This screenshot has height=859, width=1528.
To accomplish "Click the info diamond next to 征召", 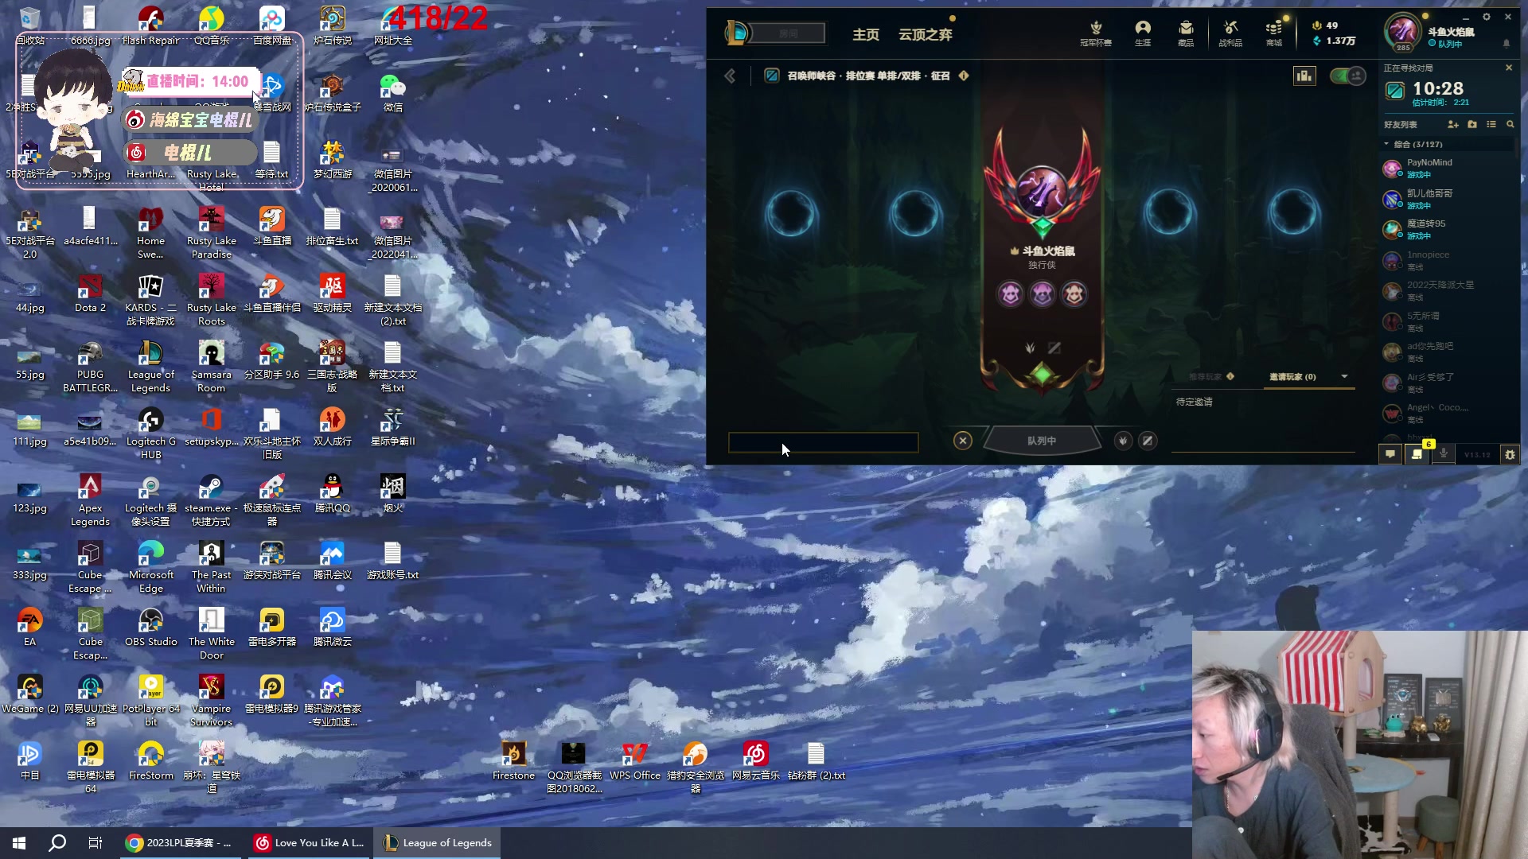I will 964,76.
